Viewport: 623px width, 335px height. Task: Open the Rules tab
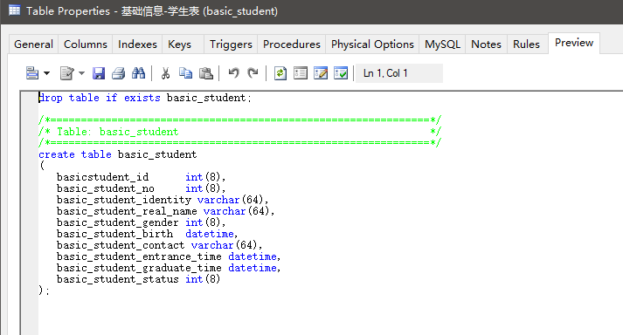tap(527, 44)
